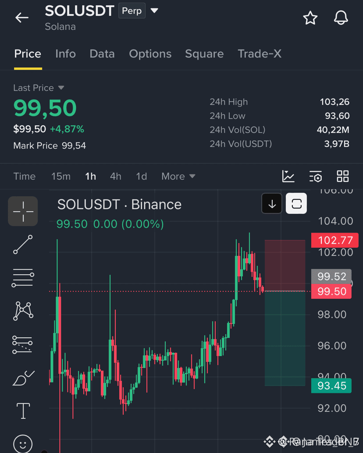363x453 pixels.
Task: Select the horizontal lines drawing tool
Action: 23,278
